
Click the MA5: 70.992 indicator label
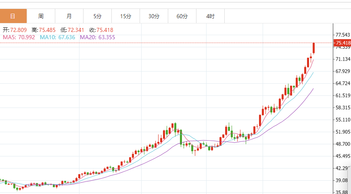point(19,37)
